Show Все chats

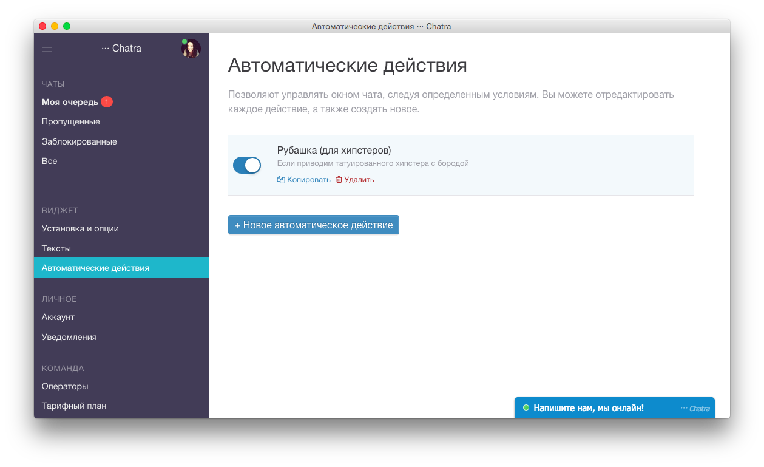coord(50,161)
